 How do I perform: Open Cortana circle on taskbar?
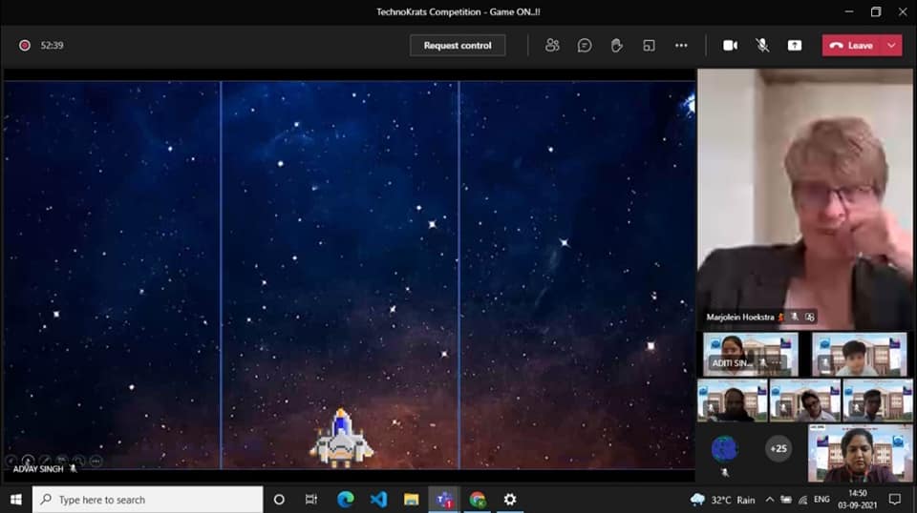coord(279,500)
